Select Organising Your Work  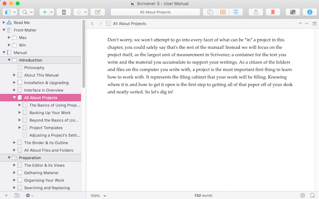pos(44,180)
